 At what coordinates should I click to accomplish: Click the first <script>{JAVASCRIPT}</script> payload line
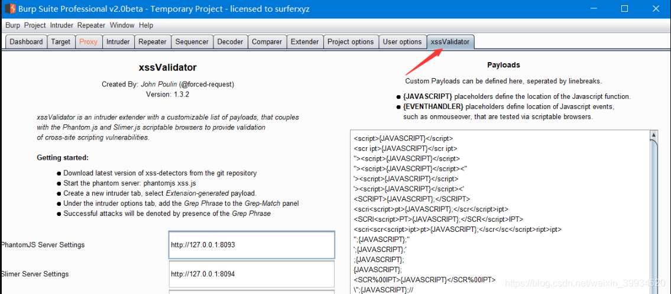pyautogui.click(x=403, y=138)
